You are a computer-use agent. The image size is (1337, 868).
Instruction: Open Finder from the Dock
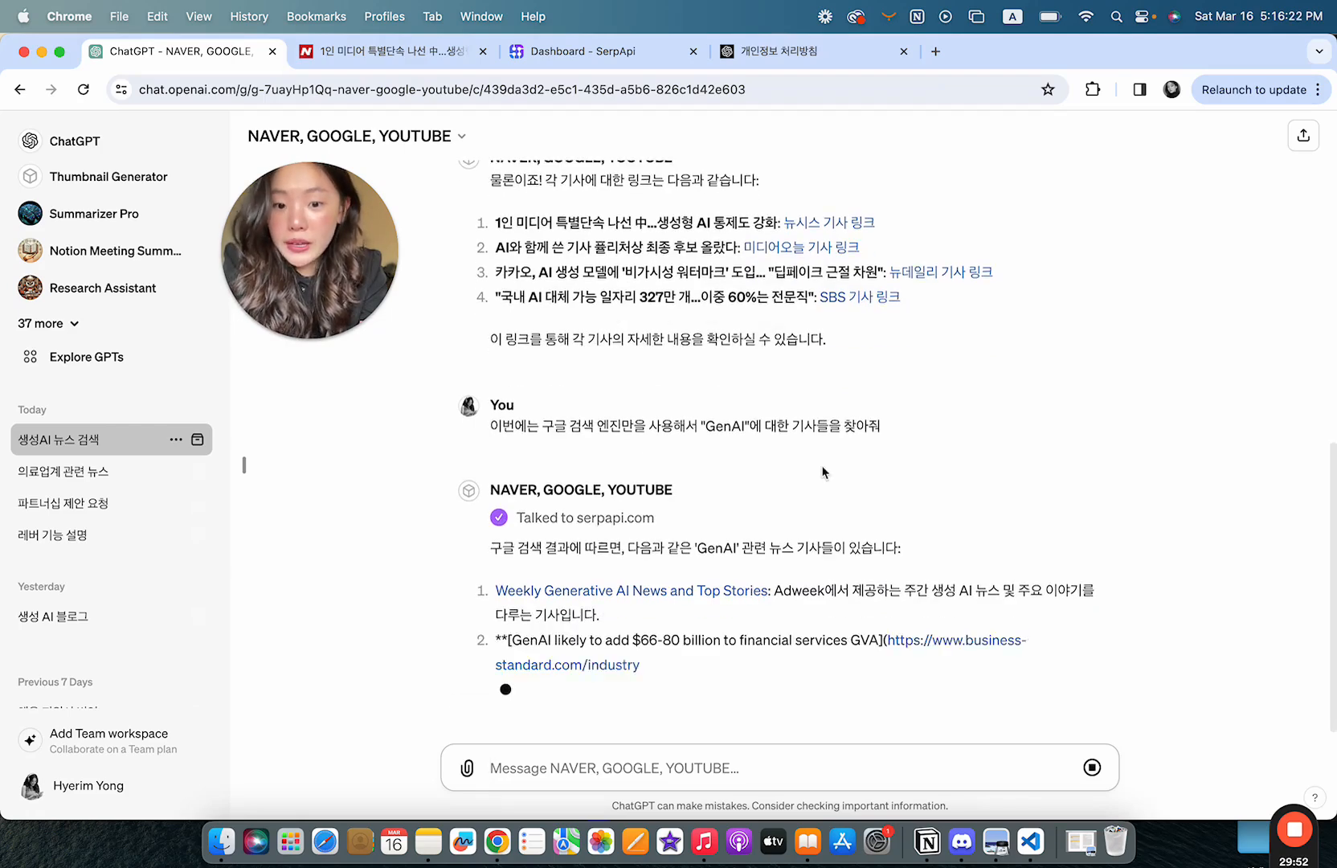222,841
